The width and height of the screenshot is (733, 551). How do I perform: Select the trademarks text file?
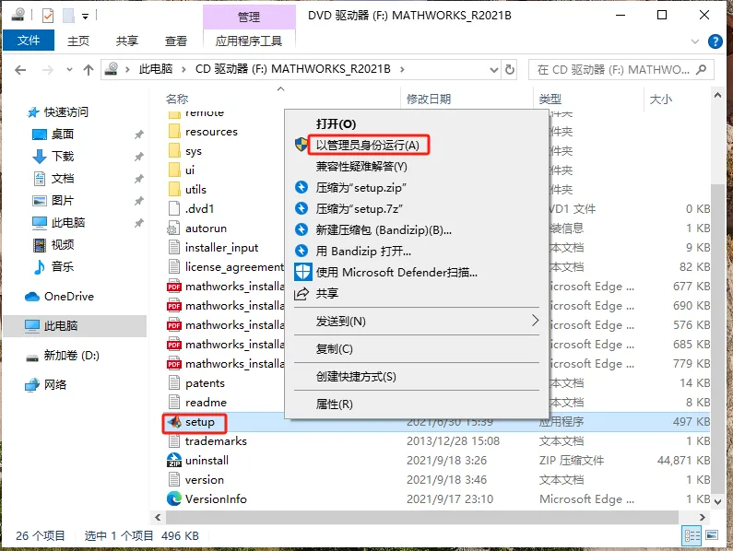tap(216, 441)
